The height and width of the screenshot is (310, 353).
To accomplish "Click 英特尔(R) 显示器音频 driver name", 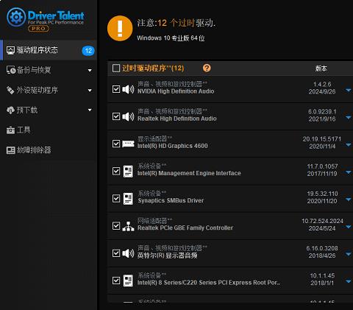I will [x=167, y=256].
